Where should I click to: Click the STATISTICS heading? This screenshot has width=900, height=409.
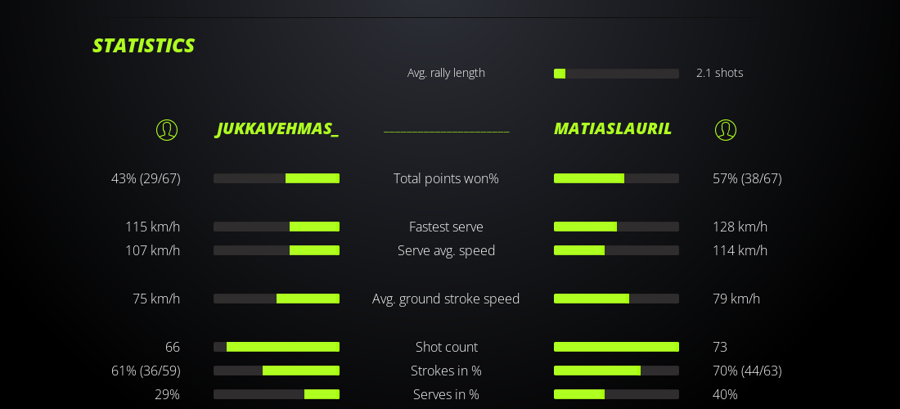[x=143, y=46]
